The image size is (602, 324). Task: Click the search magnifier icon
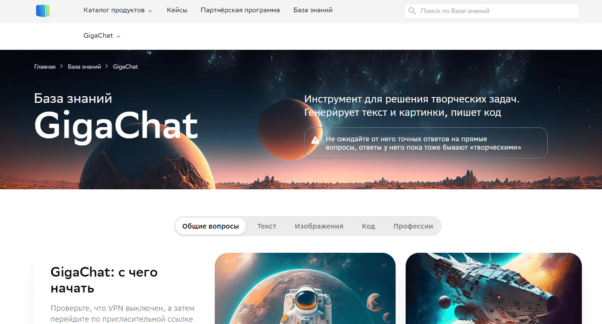click(412, 11)
